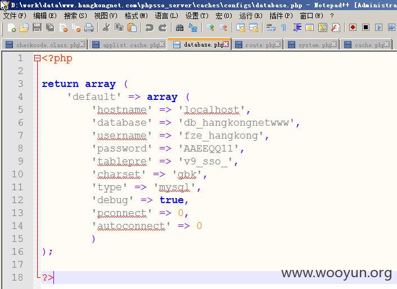This screenshot has height=289, width=397.
Task: Run macro multiple times icon
Action: pos(391,27)
